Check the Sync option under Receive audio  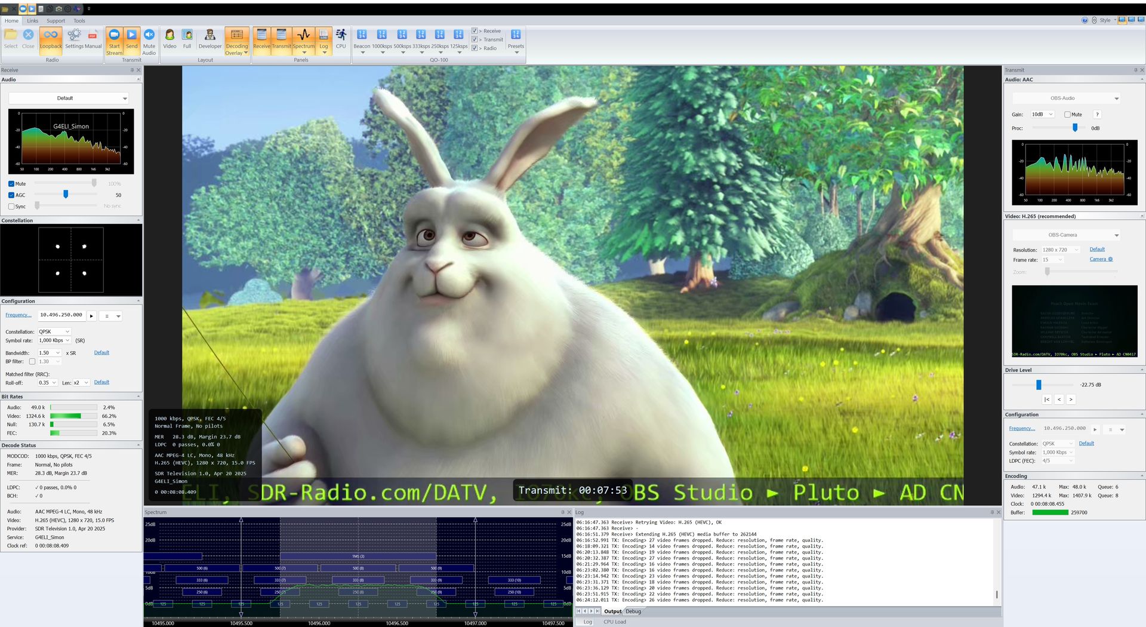(11, 206)
